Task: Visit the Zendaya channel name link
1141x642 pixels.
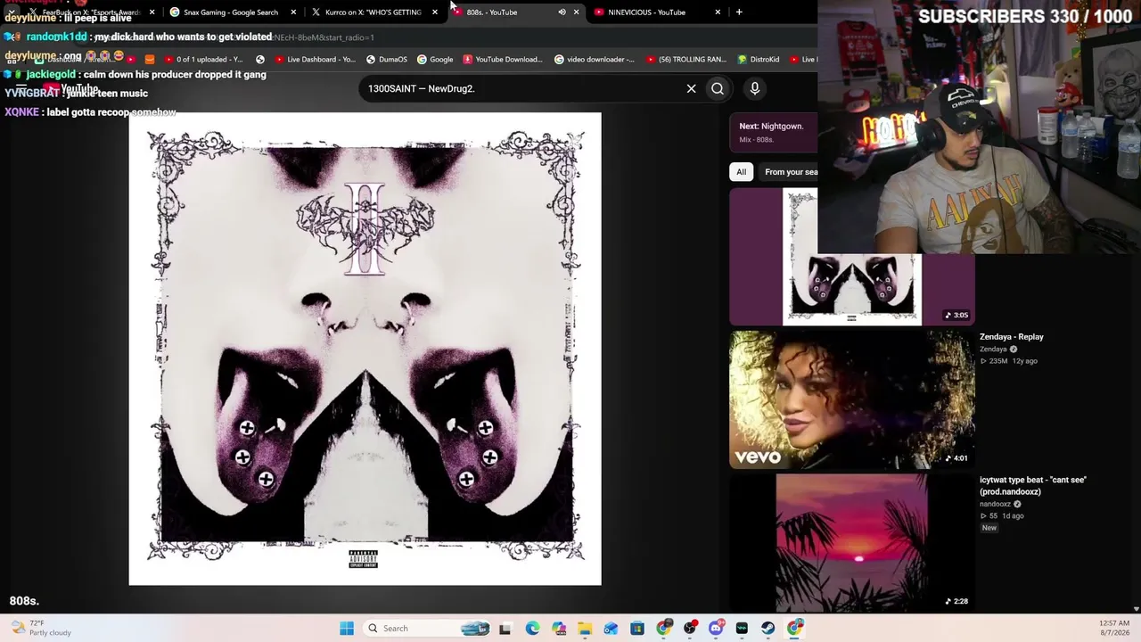Action: click(993, 350)
